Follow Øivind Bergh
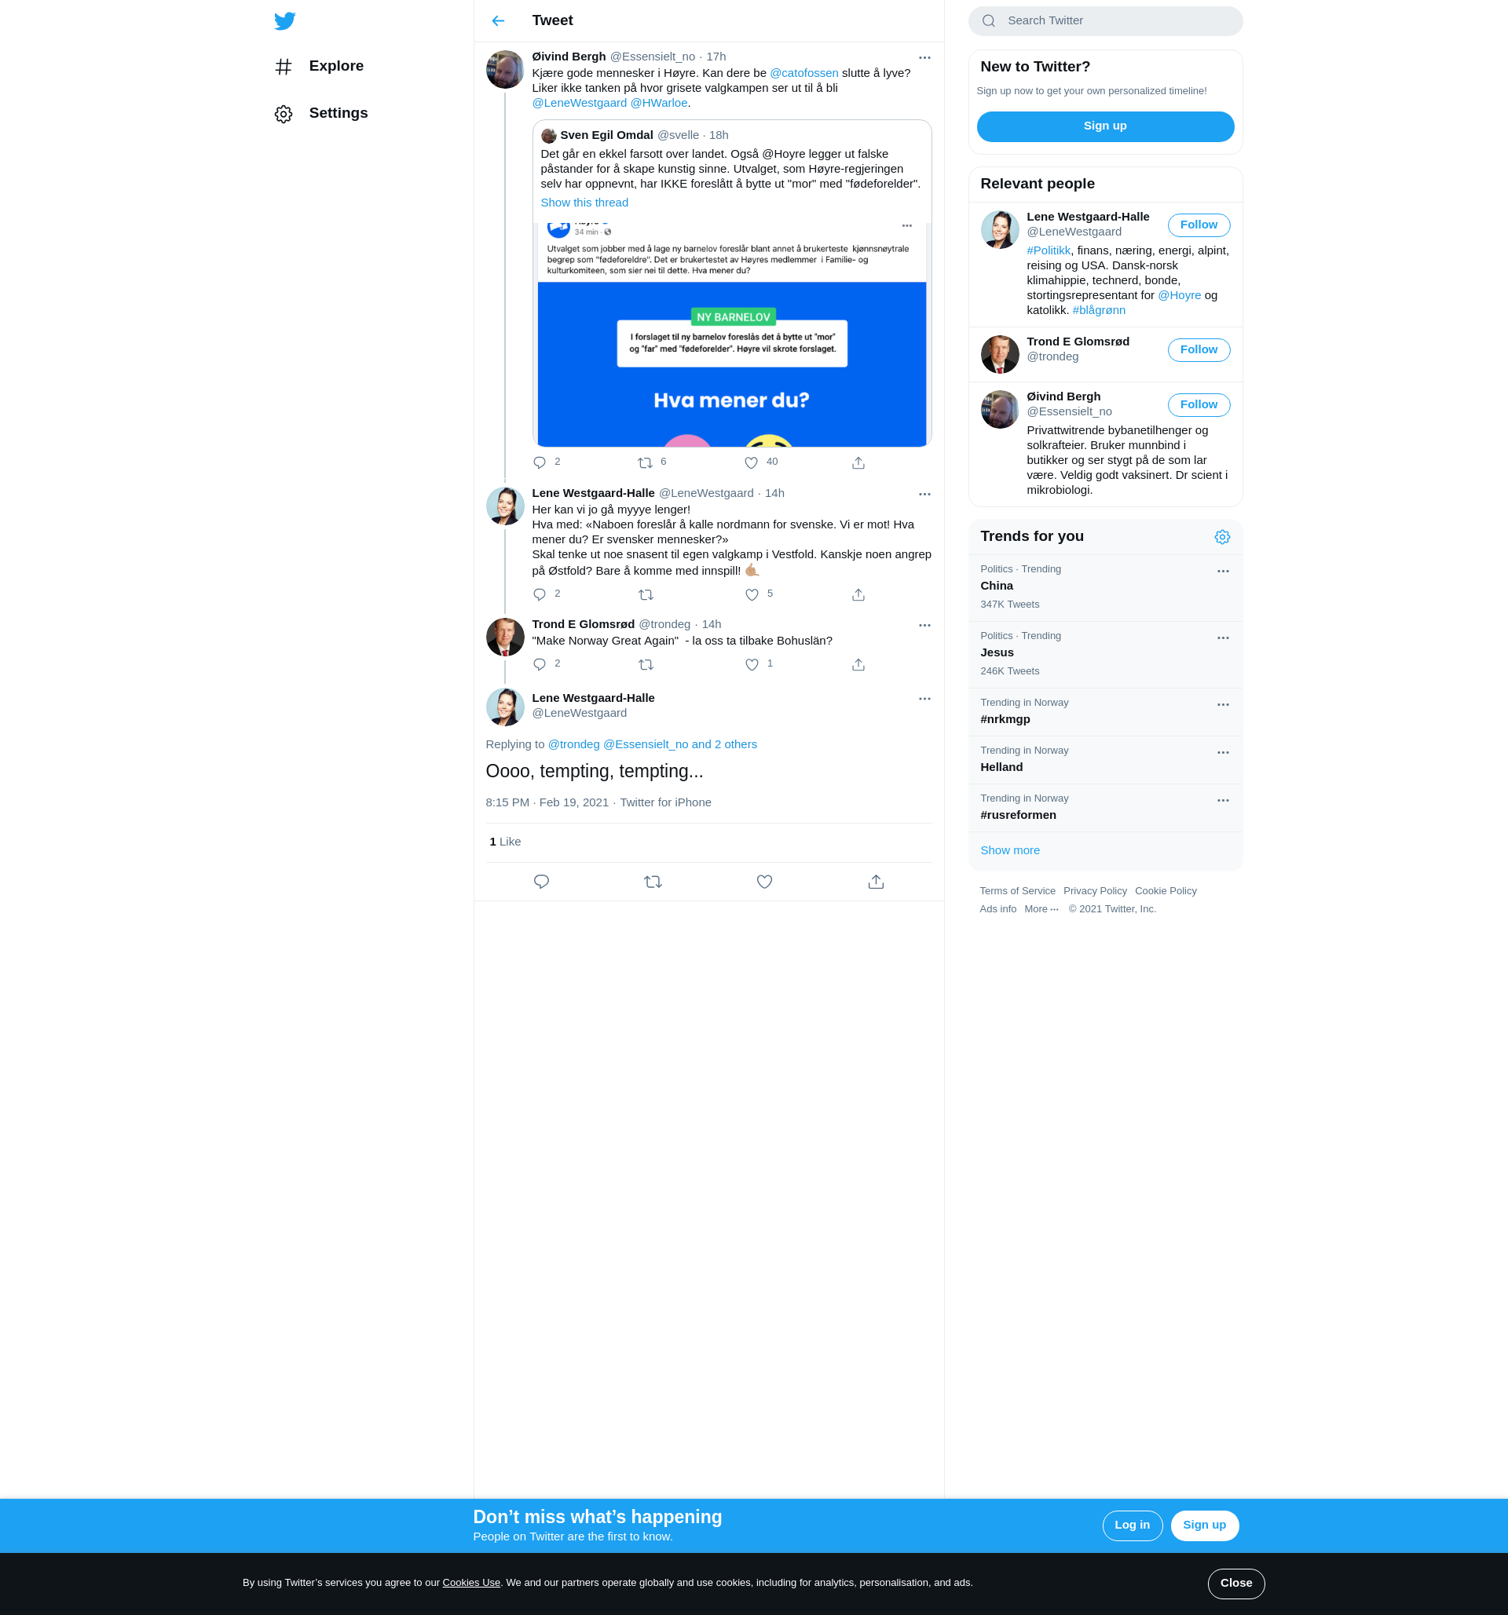The height and width of the screenshot is (1615, 1508). point(1199,405)
